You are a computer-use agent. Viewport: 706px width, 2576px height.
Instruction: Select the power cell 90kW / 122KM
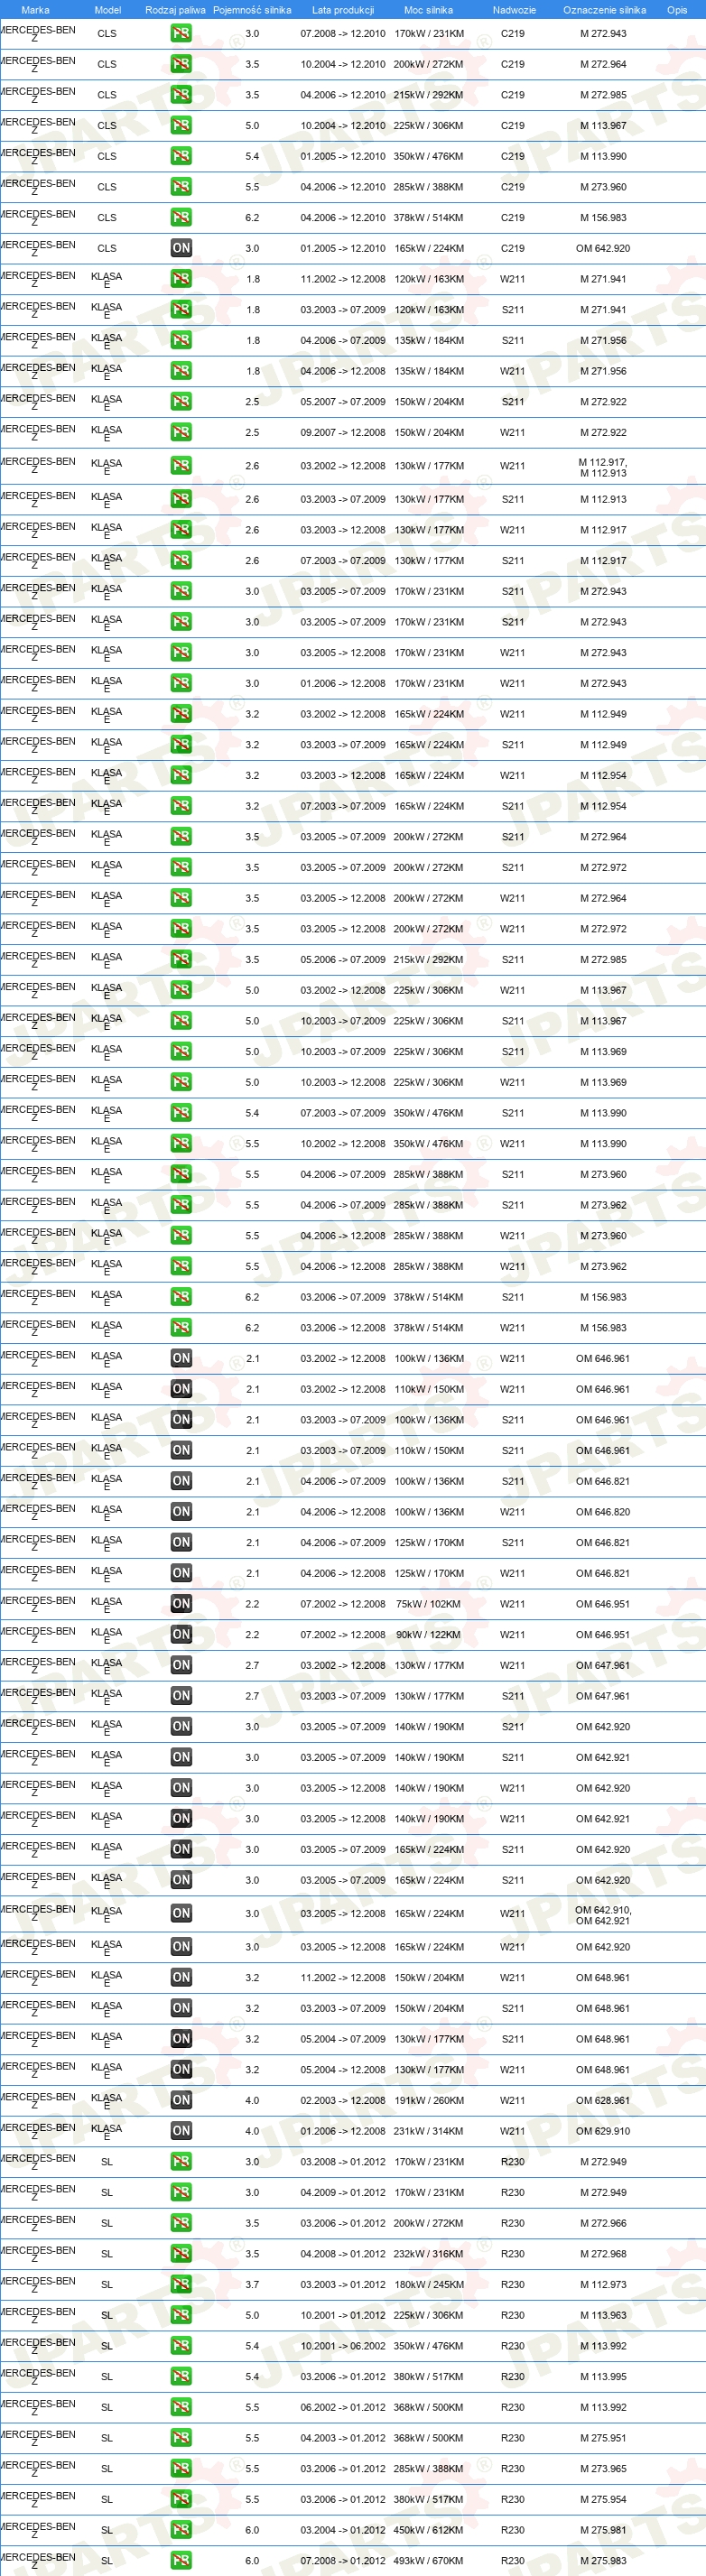429,1635
